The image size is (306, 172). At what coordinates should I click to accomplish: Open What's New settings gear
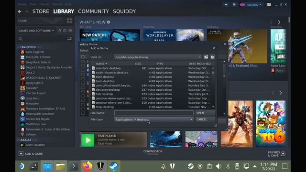click(109, 22)
